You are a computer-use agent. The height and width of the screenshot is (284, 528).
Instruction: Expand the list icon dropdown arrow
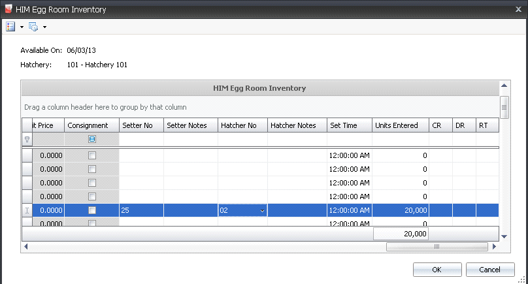click(22, 27)
